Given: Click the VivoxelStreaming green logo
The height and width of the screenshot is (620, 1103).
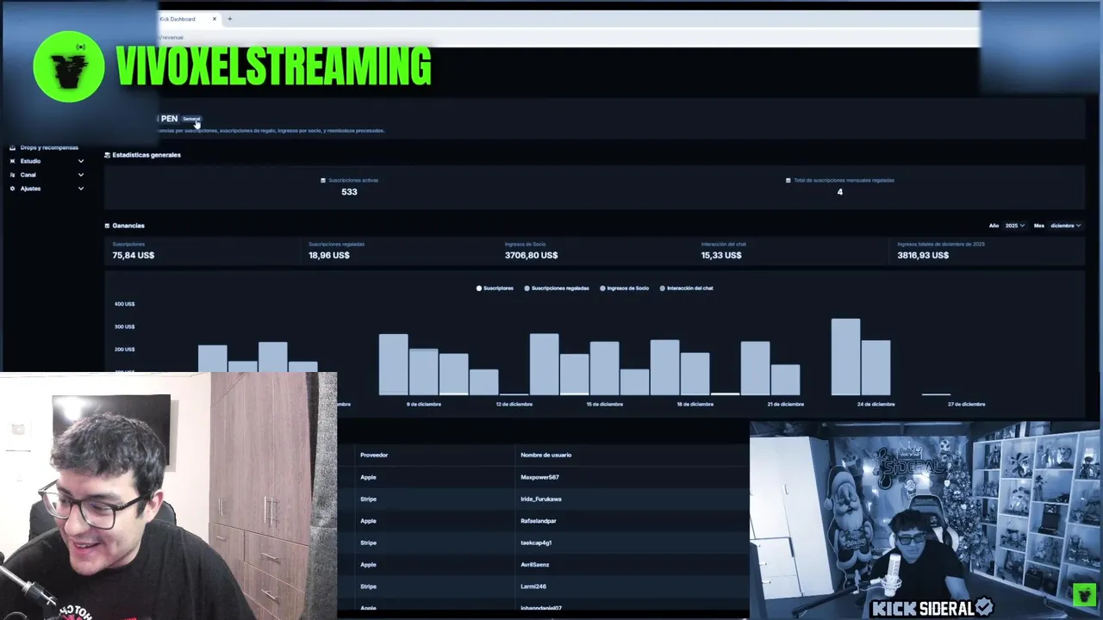Looking at the screenshot, I should click(x=69, y=67).
